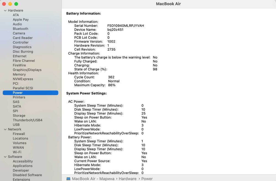The image size is (276, 181).
Task: Select Thunderbolt/USB4 entry
Action: point(27,120)
